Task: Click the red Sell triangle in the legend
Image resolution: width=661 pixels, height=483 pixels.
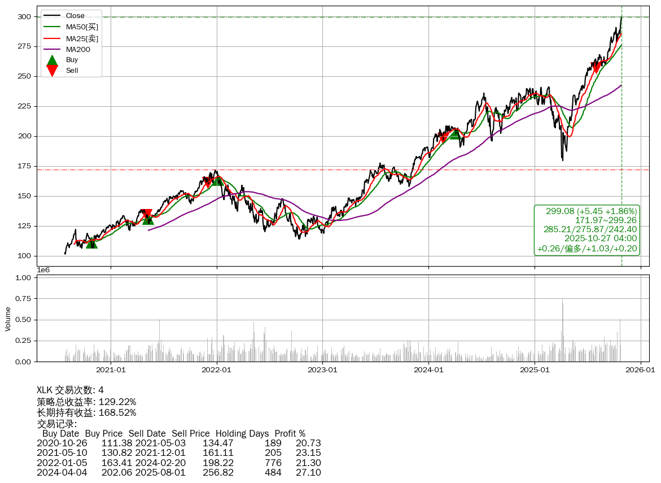Action: [x=52, y=71]
